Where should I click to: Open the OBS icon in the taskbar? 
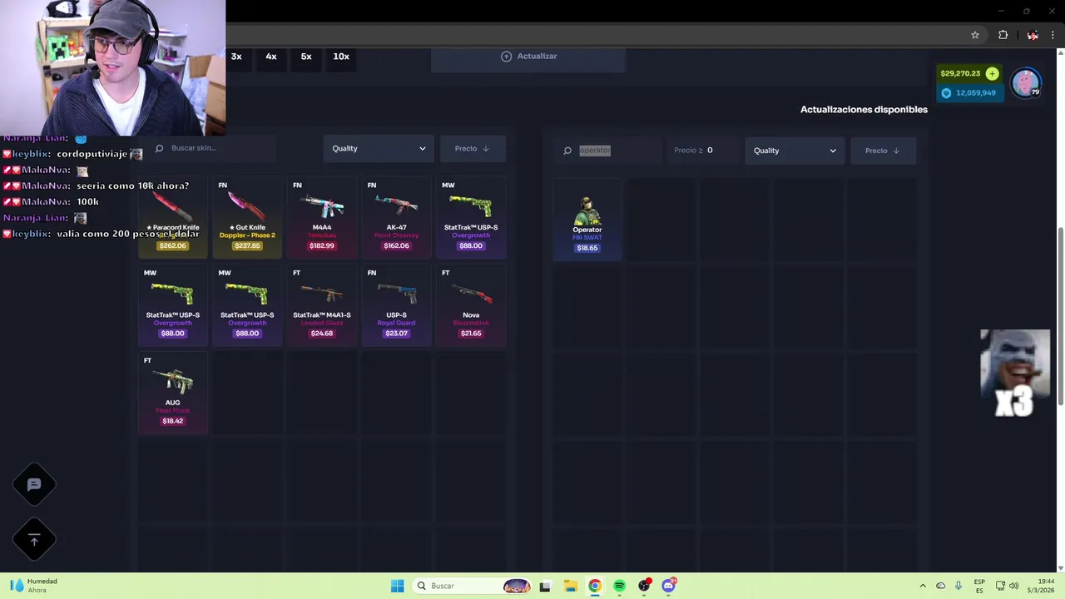pyautogui.click(x=643, y=586)
